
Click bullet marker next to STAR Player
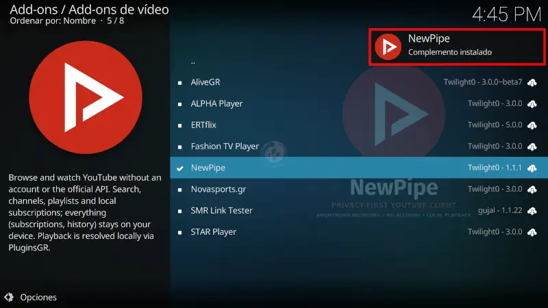(179, 233)
